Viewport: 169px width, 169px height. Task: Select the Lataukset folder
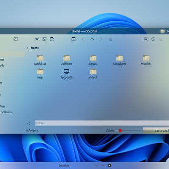[x=120, y=60]
